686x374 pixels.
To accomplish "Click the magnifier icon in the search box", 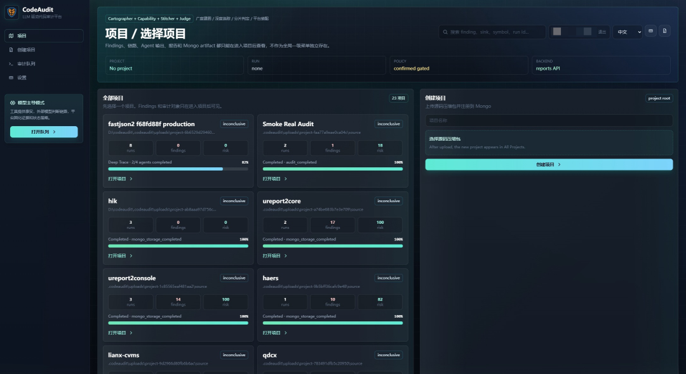I will point(445,32).
